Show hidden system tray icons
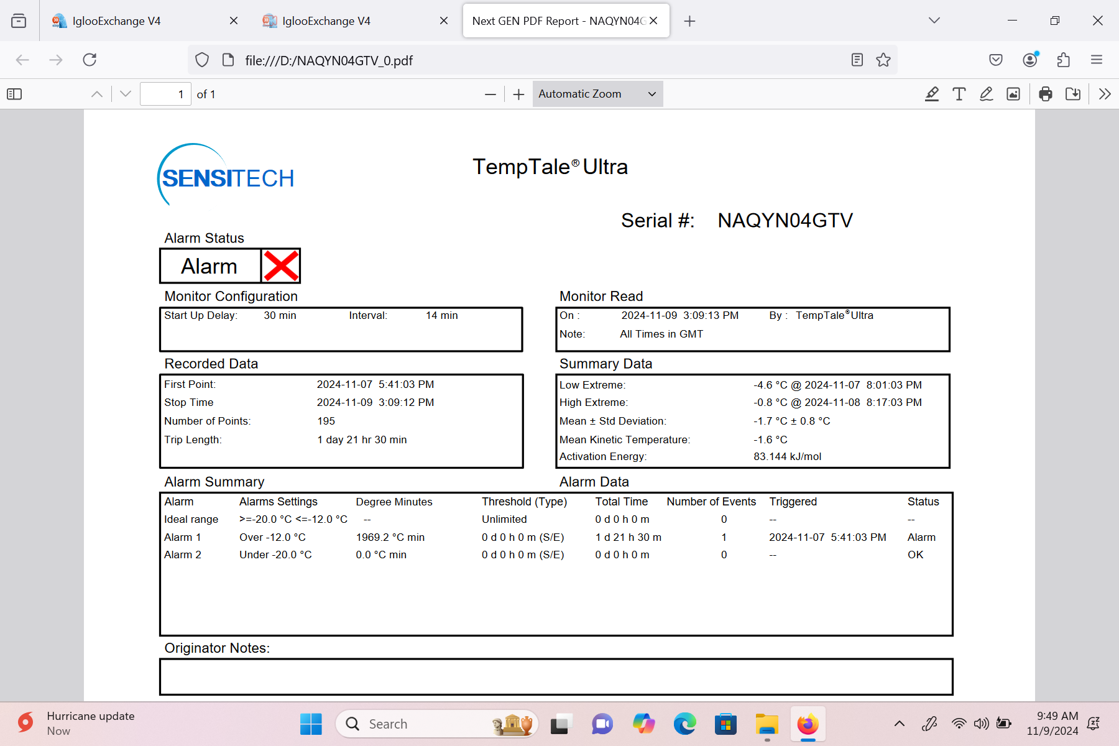Image resolution: width=1119 pixels, height=746 pixels. tap(899, 723)
